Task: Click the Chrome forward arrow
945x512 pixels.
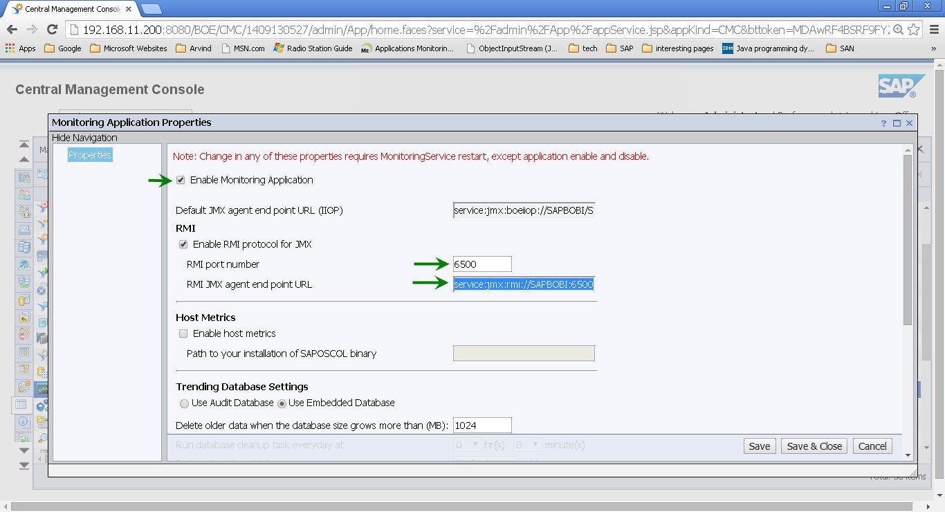Action: (32, 29)
